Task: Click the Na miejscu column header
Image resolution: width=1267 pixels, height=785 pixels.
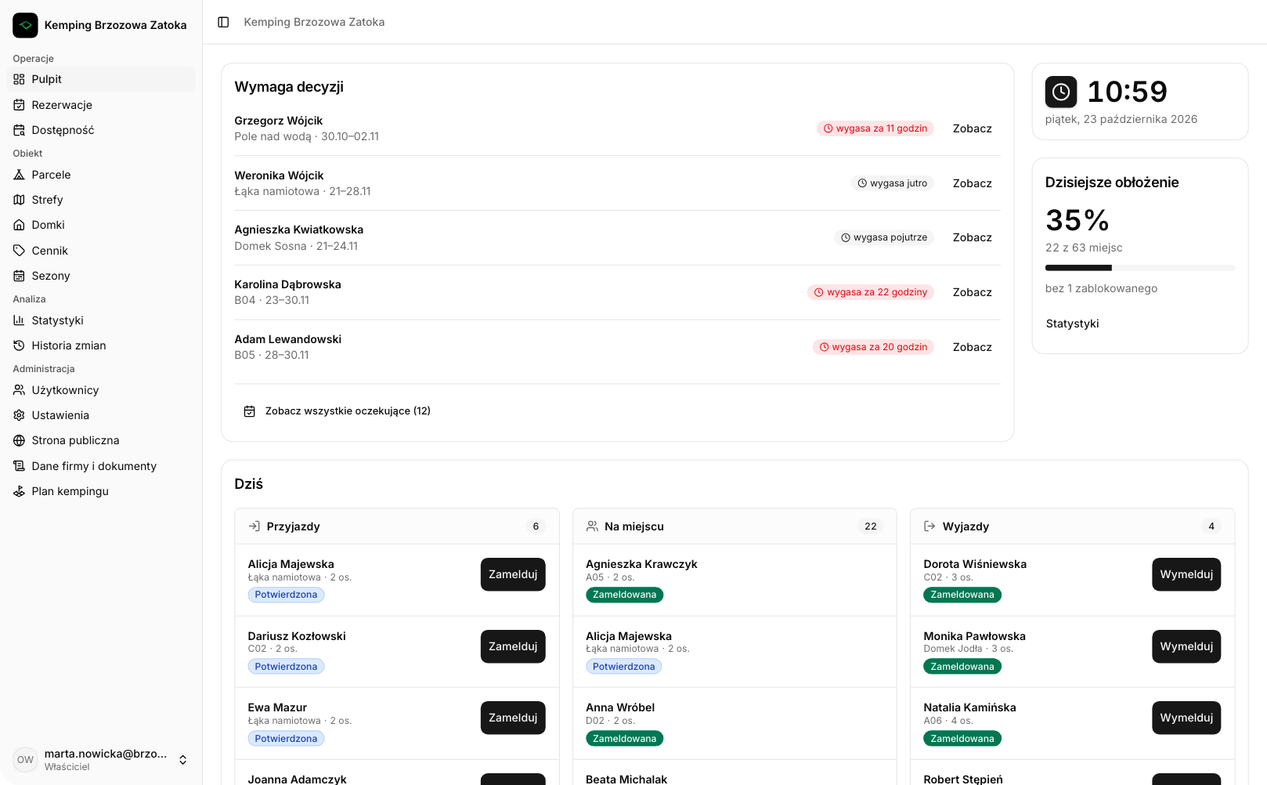Action: 735,526
